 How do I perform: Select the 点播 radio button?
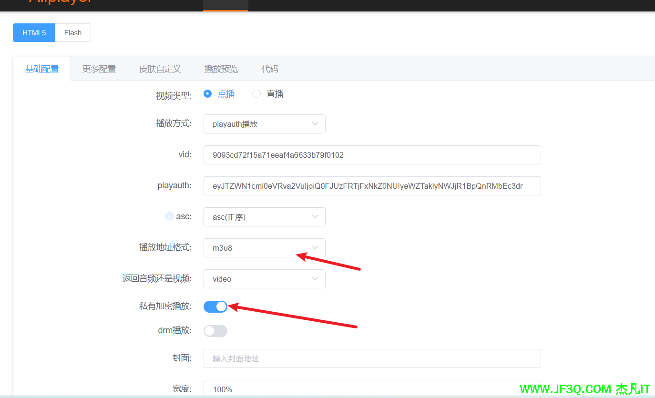point(207,94)
